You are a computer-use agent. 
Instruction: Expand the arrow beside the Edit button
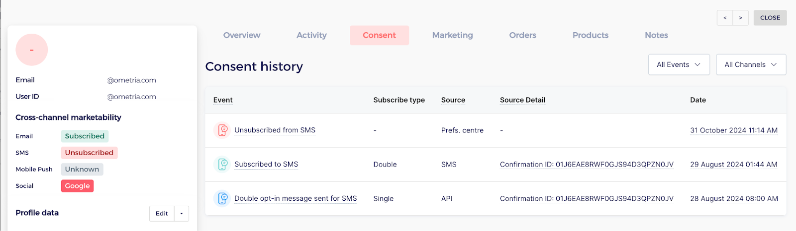pos(182,214)
